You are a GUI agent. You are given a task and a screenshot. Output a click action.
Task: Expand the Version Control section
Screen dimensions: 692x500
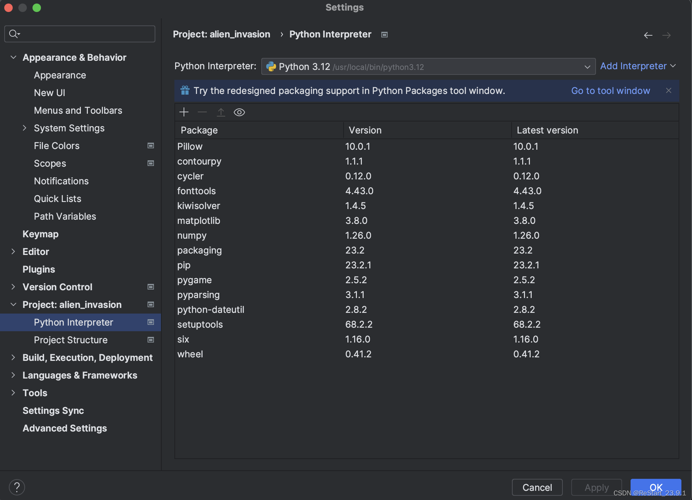(13, 287)
